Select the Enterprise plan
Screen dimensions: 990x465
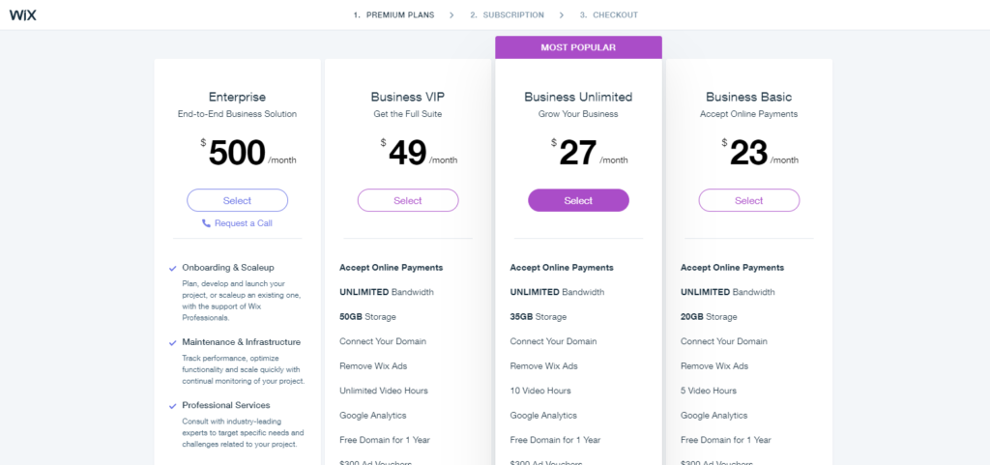pyautogui.click(x=238, y=201)
